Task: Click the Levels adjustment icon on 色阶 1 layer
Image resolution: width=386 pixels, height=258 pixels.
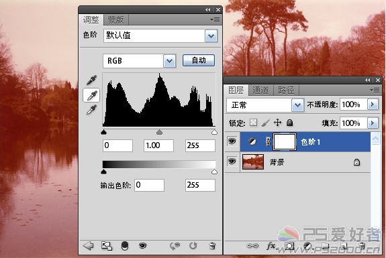Action: 252,142
